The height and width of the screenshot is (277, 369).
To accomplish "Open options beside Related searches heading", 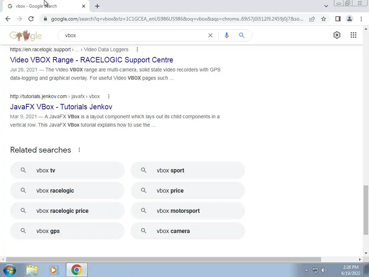I will coord(79,150).
